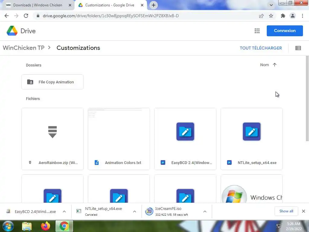Open Windows Explorer from the taskbar
The width and height of the screenshot is (309, 232).
click(27, 226)
